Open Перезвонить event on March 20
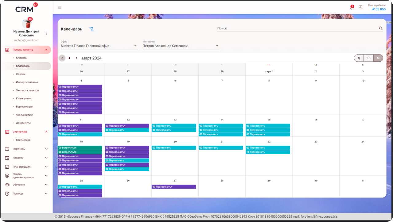This screenshot has height=222, width=393. pyautogui.click(x=174, y=148)
